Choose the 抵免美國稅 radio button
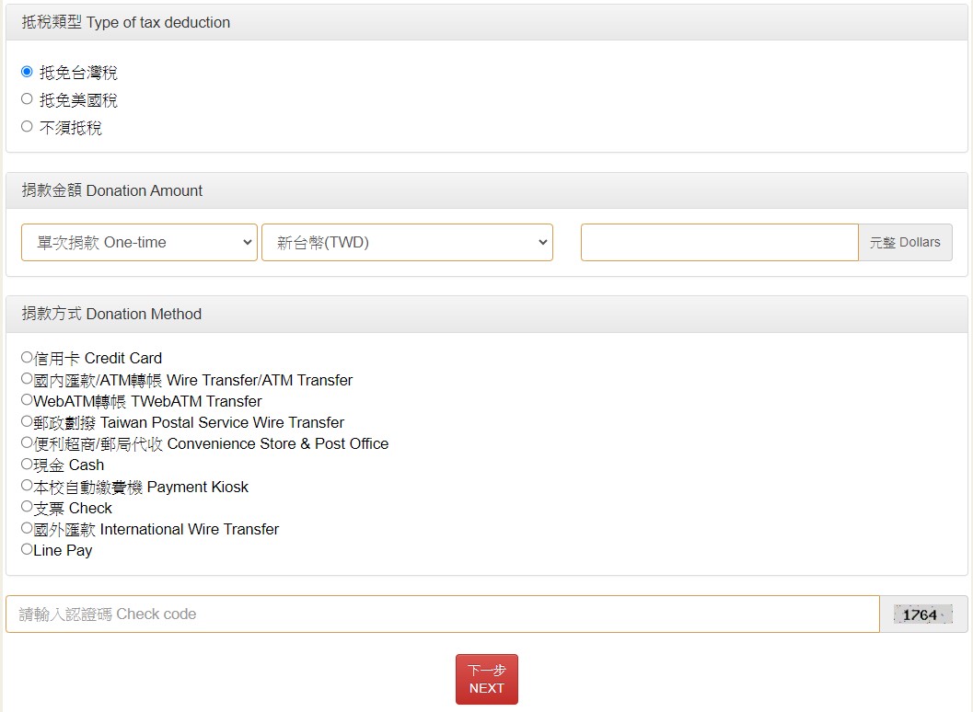The image size is (973, 712). pyautogui.click(x=27, y=99)
